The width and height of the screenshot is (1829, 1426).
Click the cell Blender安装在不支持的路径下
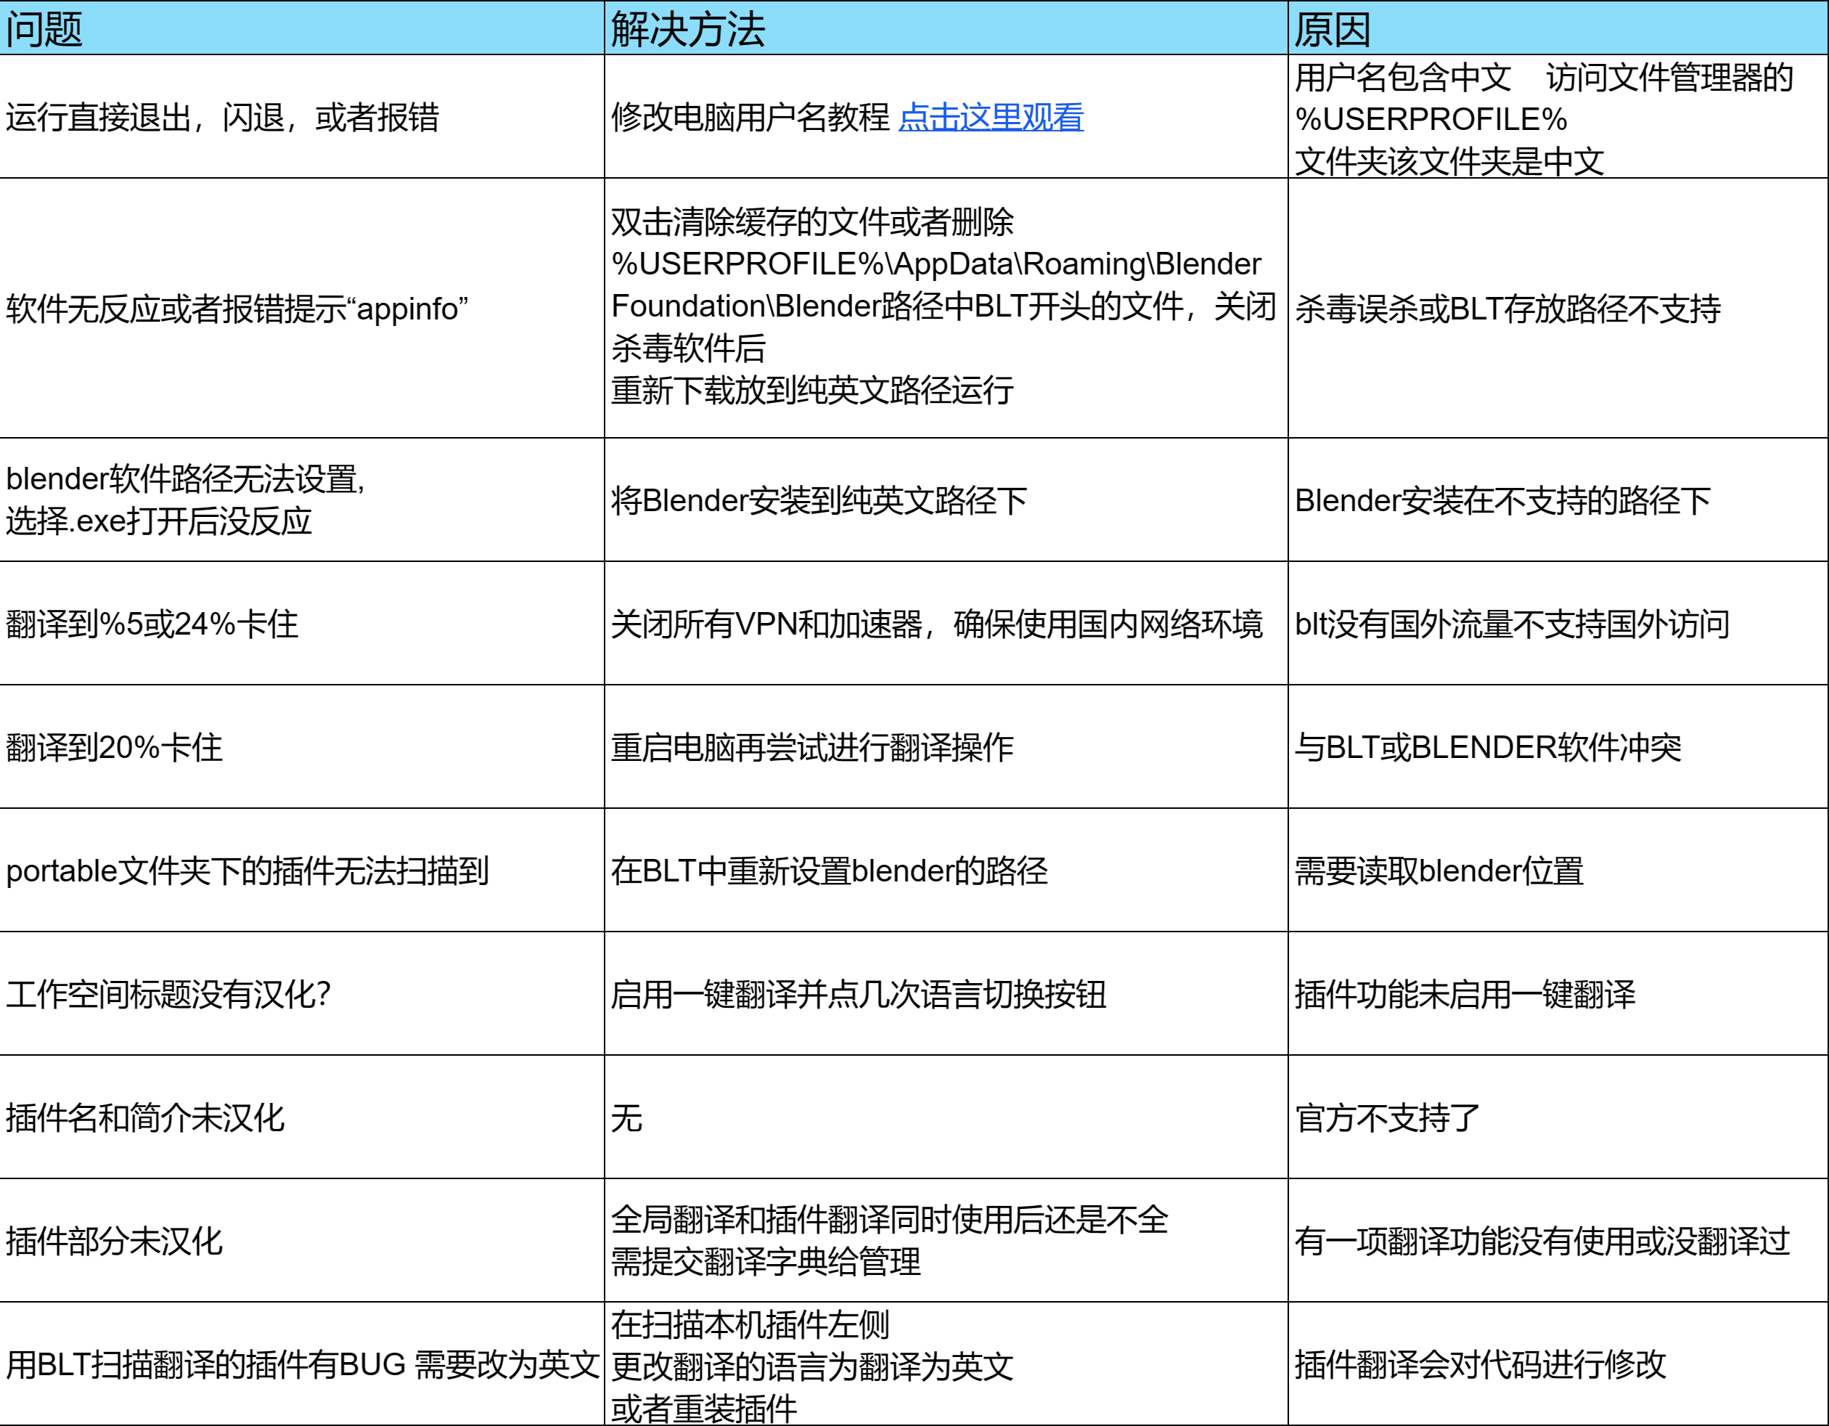[x=1558, y=500]
